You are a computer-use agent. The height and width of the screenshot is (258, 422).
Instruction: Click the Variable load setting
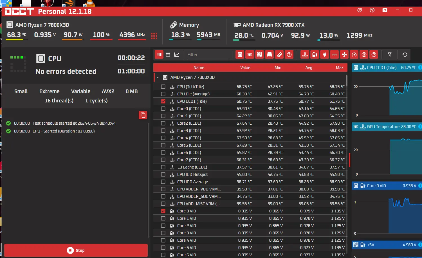(x=81, y=91)
